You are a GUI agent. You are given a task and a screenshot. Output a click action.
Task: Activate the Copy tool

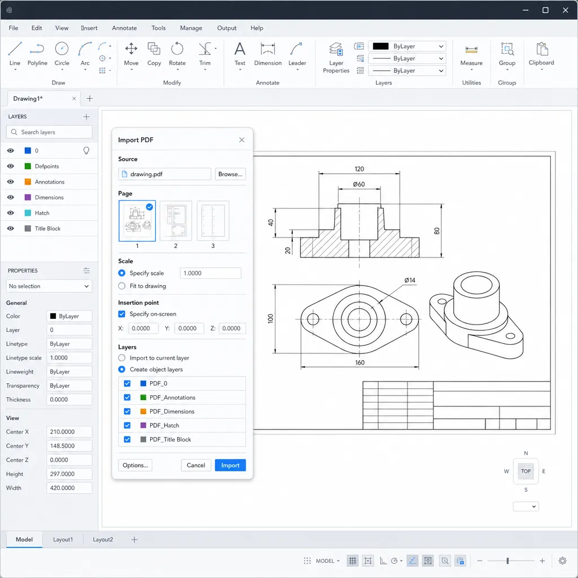[154, 54]
